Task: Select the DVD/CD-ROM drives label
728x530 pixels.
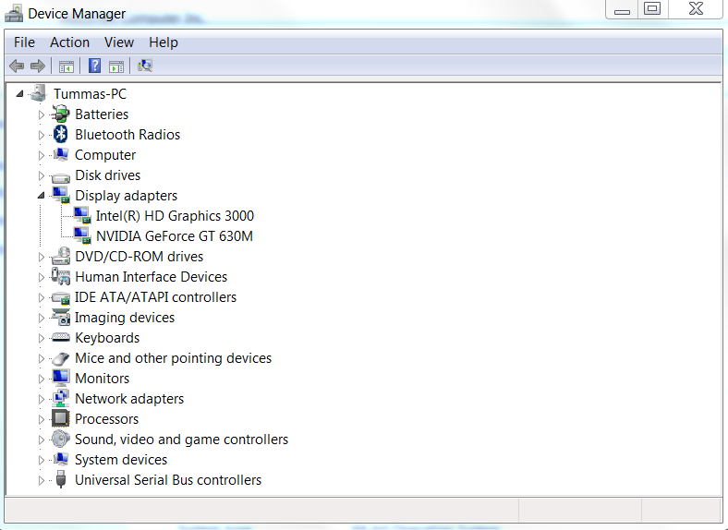Action: (139, 257)
